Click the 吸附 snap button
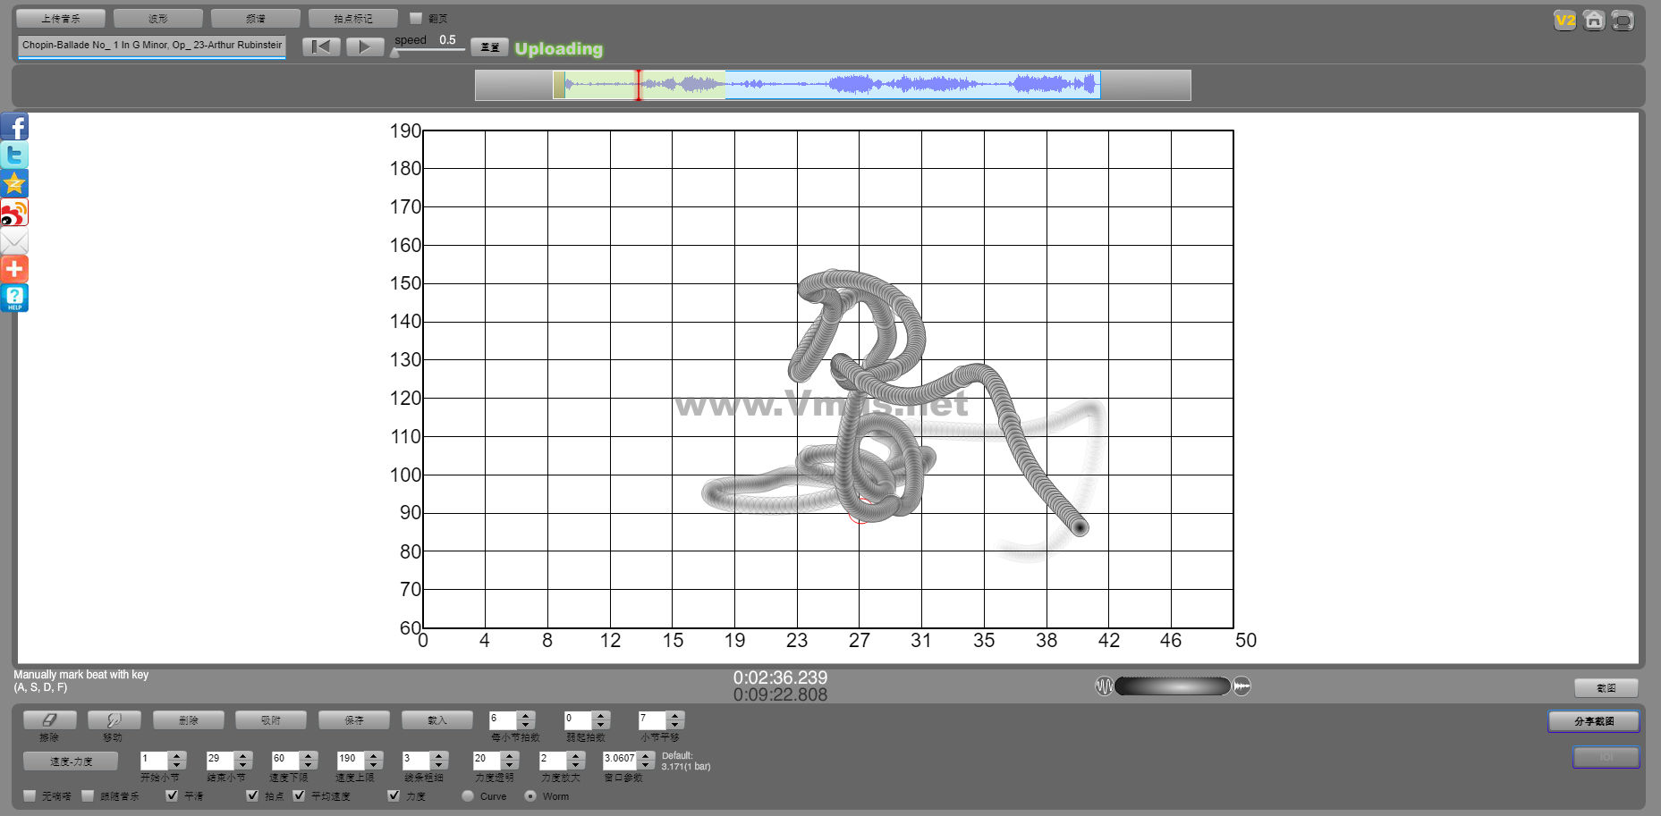The image size is (1661, 816). pyautogui.click(x=271, y=719)
